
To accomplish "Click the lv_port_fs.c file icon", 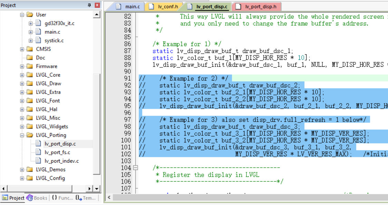I will click(x=38, y=152).
